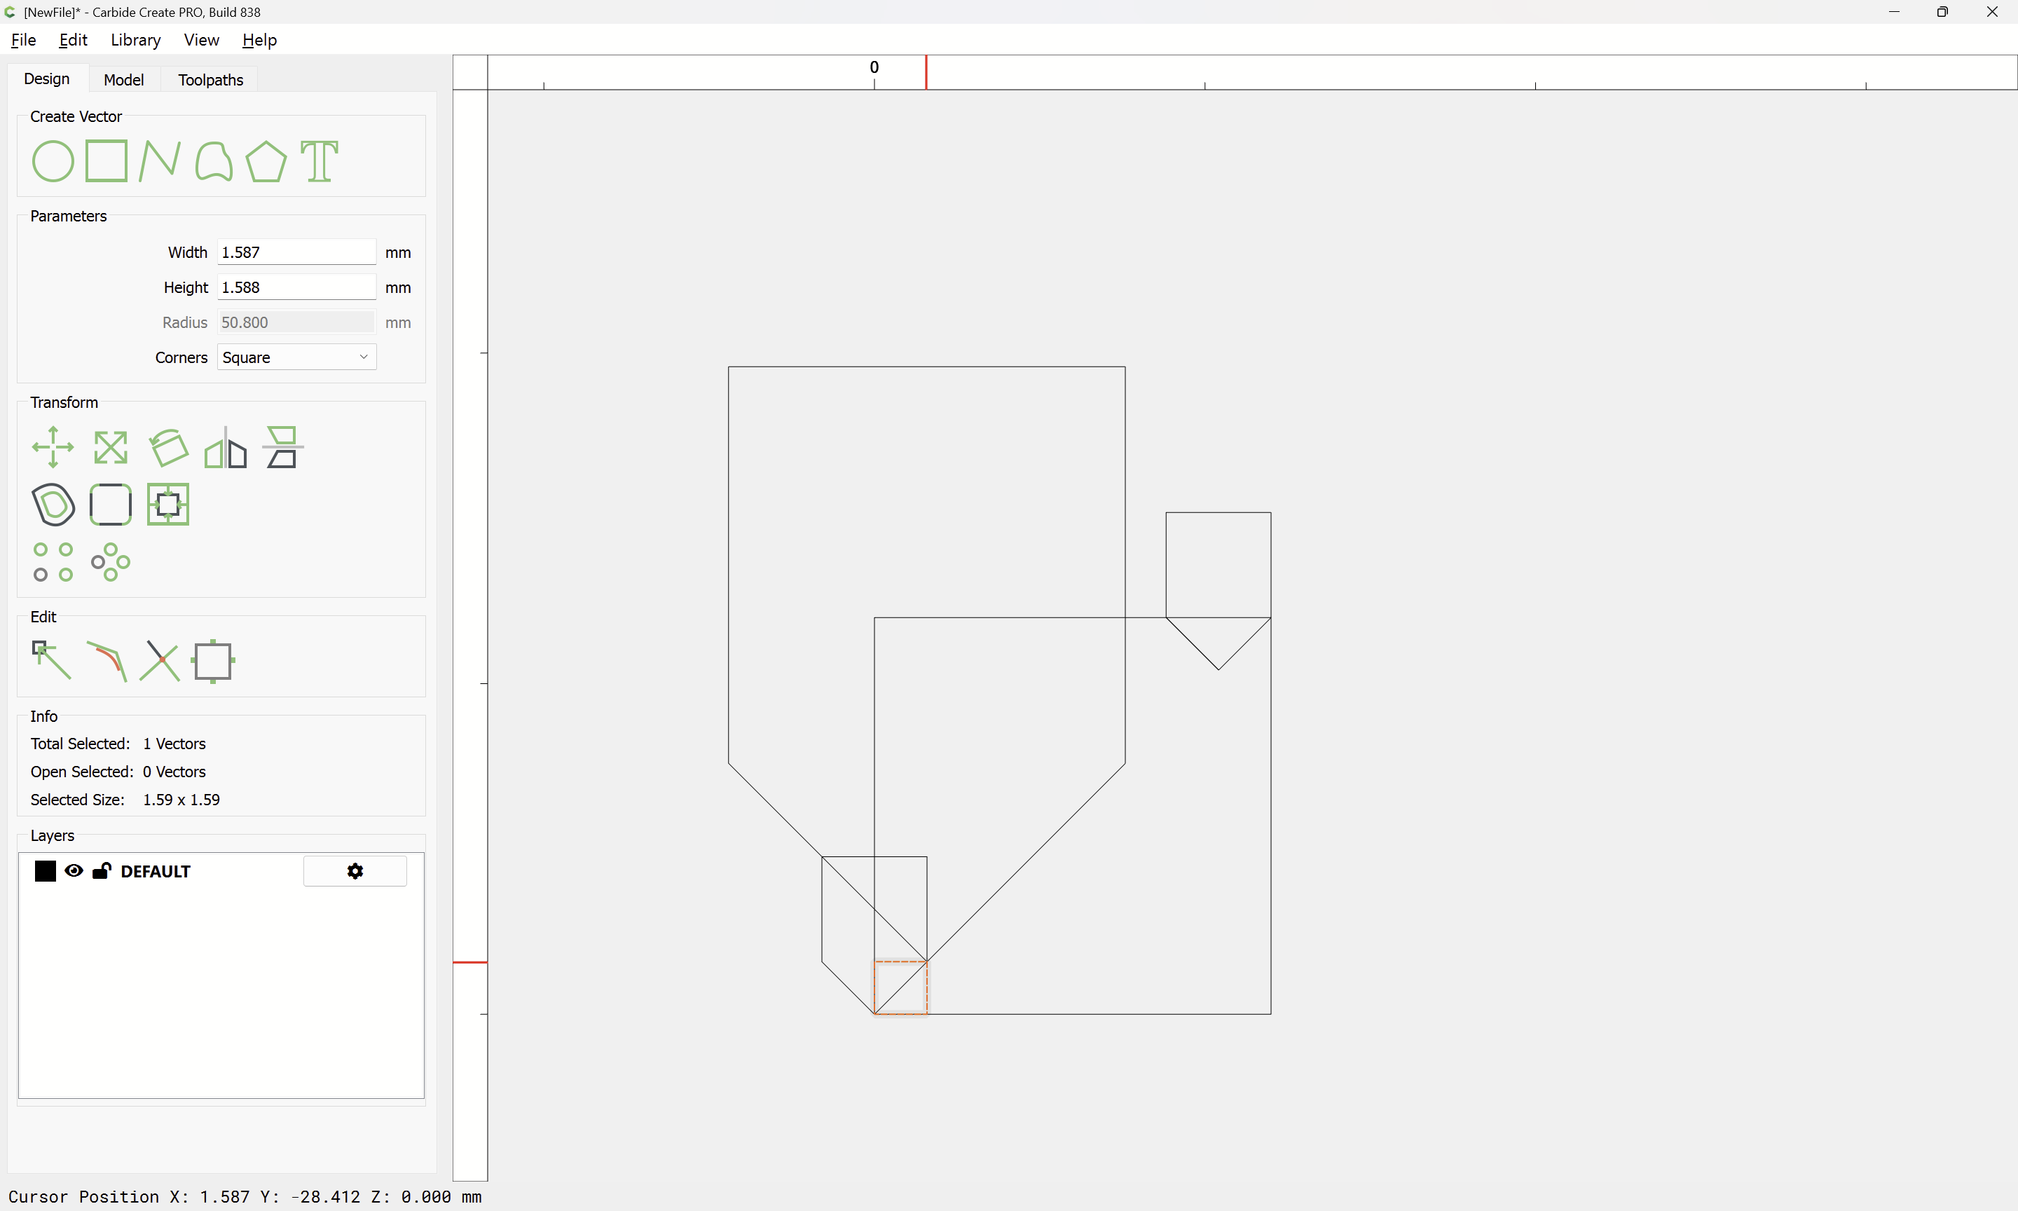Select the Rectangle vector tool

[x=106, y=160]
